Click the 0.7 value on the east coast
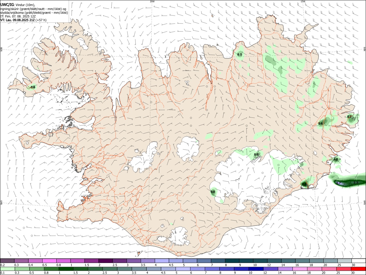This screenshot has height=275, width=366. [349, 117]
